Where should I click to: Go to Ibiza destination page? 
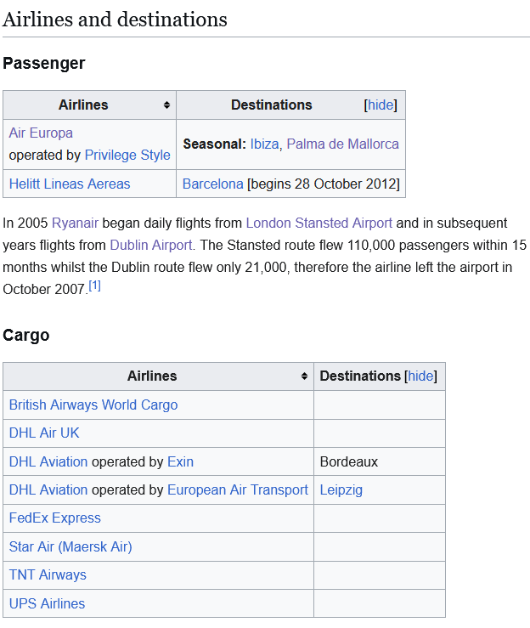point(264,144)
